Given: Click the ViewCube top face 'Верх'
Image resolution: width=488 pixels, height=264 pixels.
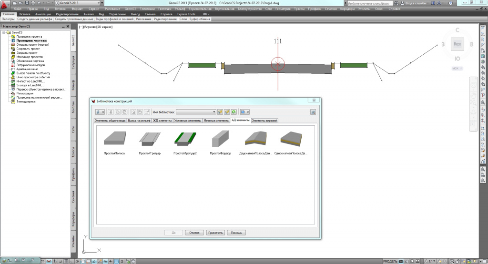Looking at the screenshot, I should pos(457,44).
